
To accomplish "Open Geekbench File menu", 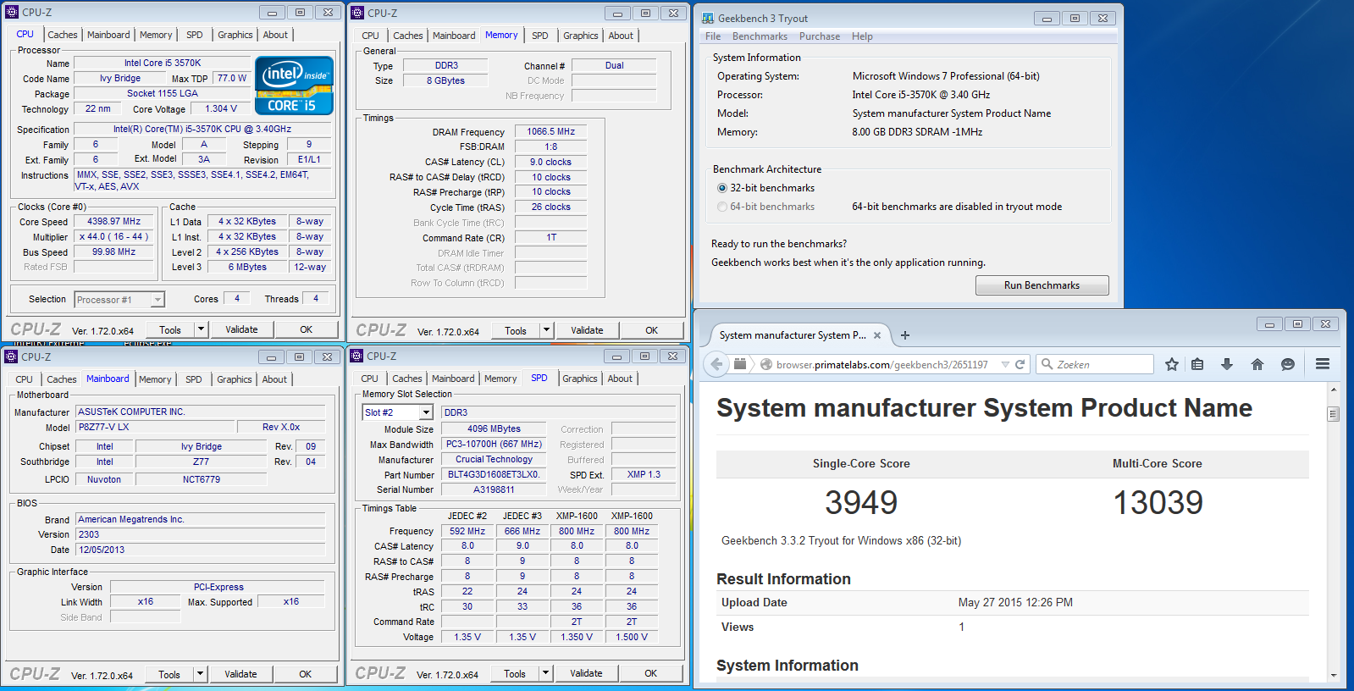I will pos(713,36).
